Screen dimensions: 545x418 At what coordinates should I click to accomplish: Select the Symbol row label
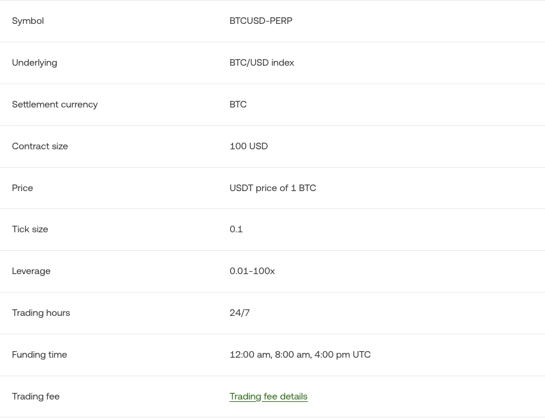tap(28, 21)
